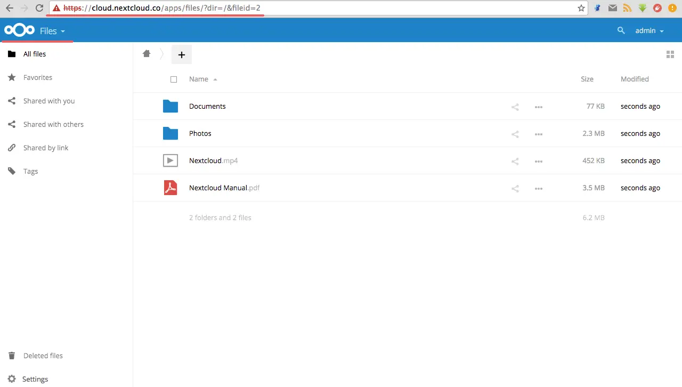Open more actions menu for Nextcloud.mp4
This screenshot has width=682, height=387.
click(539, 162)
